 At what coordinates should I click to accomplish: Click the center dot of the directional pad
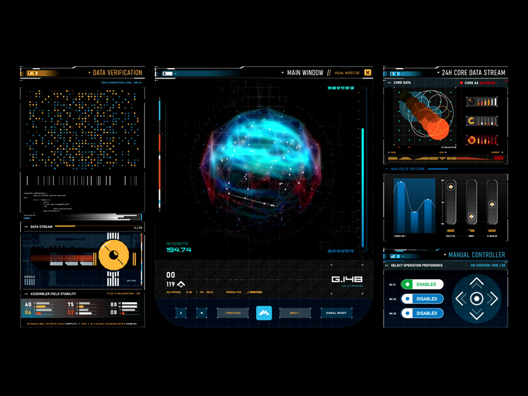coord(476,299)
